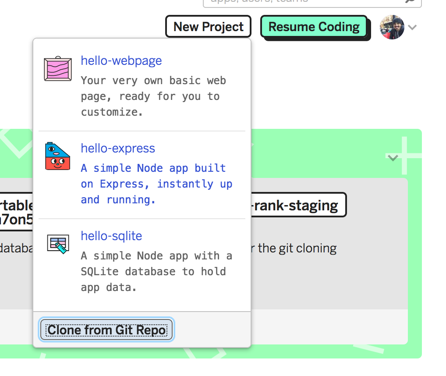This screenshot has width=446, height=376.
Task: Click the New Project button
Action: pos(208,26)
